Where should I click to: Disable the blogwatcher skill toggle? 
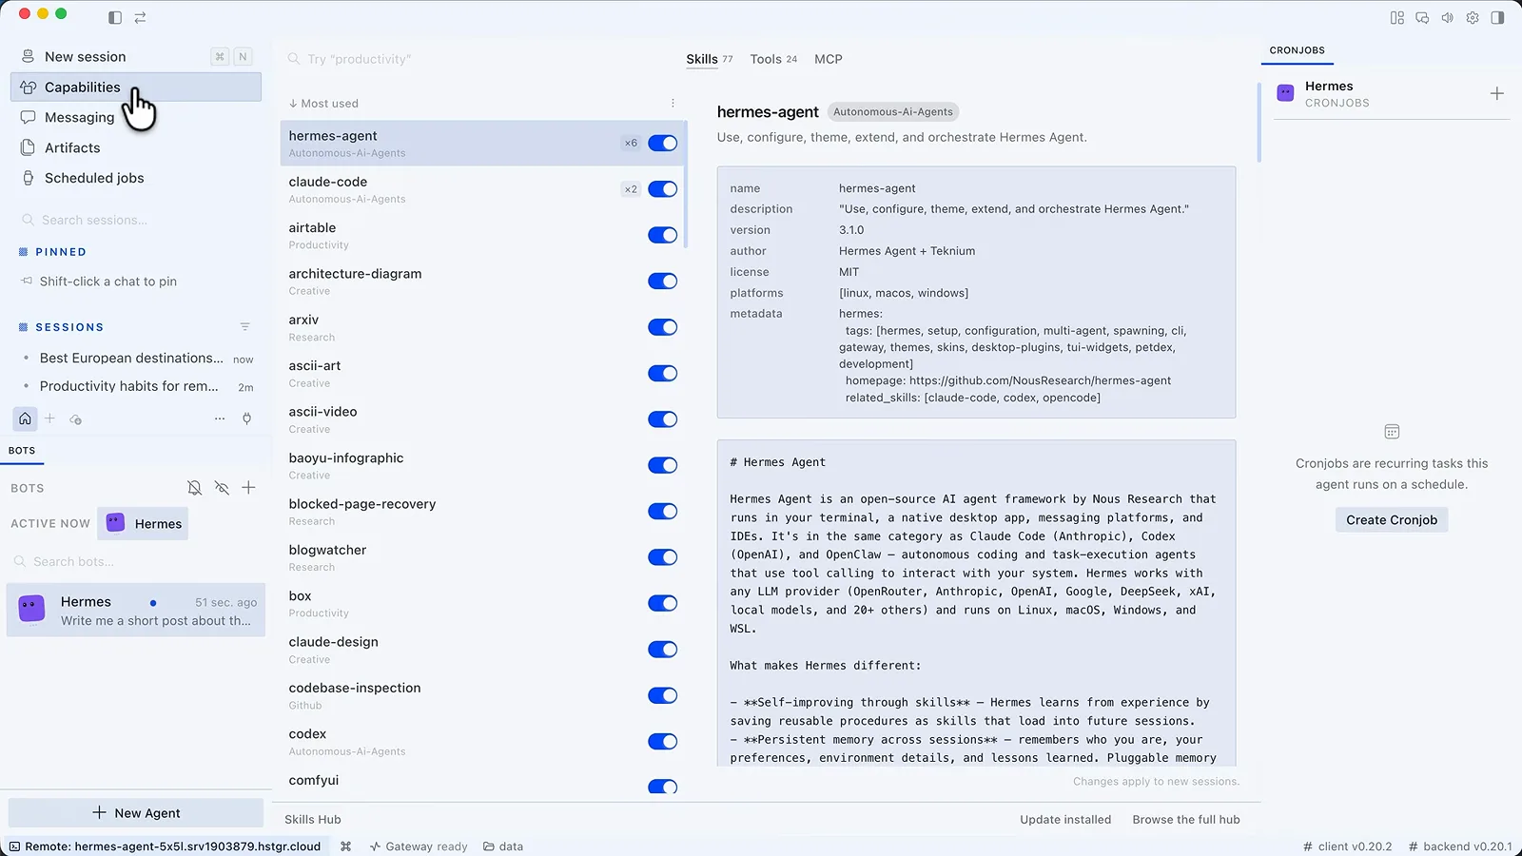click(x=663, y=557)
